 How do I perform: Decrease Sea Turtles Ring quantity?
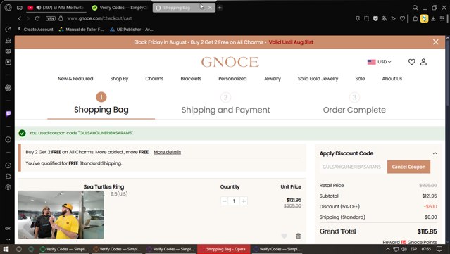[x=225, y=201]
